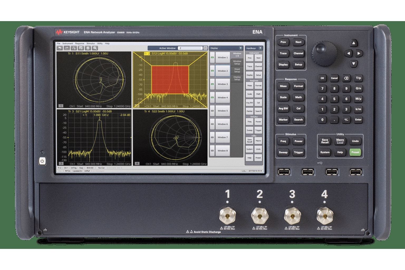The width and height of the screenshot is (405, 270).
Task: Click the front panel Format key
Action: (x=298, y=86)
